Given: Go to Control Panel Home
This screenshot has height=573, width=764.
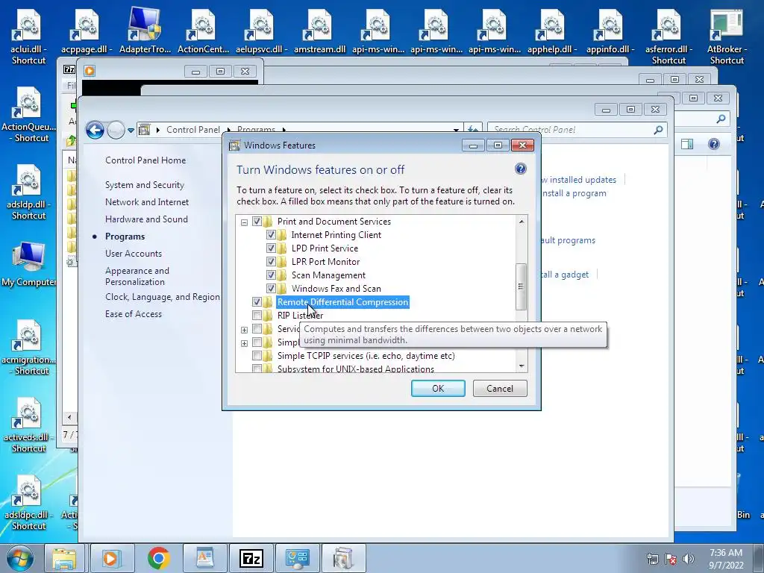Looking at the screenshot, I should tap(145, 160).
